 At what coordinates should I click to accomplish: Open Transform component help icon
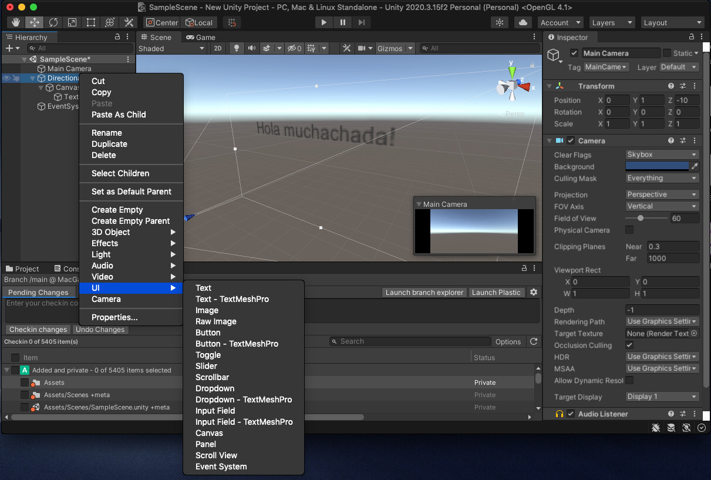(x=670, y=86)
